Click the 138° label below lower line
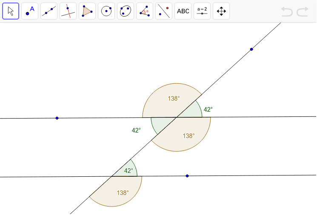Image resolution: width=317 pixels, height=215 pixels. coord(123,193)
